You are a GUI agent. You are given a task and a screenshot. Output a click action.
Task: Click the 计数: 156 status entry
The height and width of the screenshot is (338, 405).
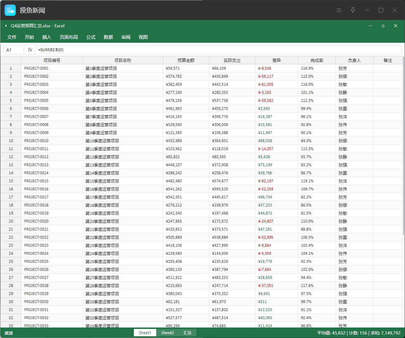358,333
